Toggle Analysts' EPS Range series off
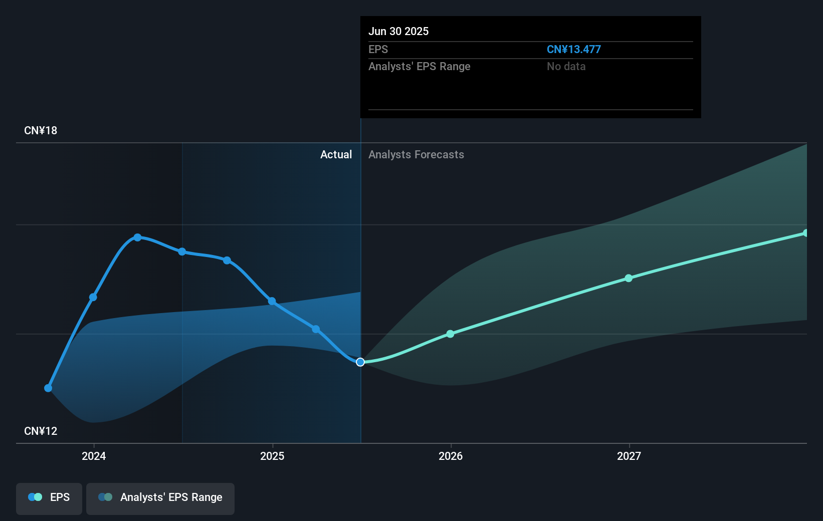The width and height of the screenshot is (823, 521). click(160, 498)
